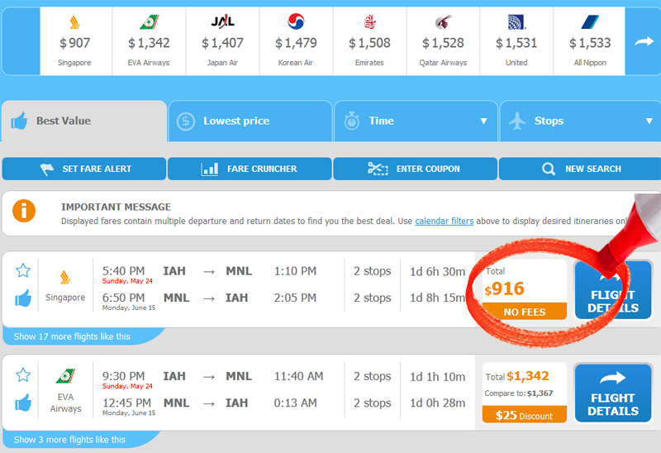Viewport: 661px width, 453px height.
Task: Click the $25 Discount badge
Action: [525, 415]
